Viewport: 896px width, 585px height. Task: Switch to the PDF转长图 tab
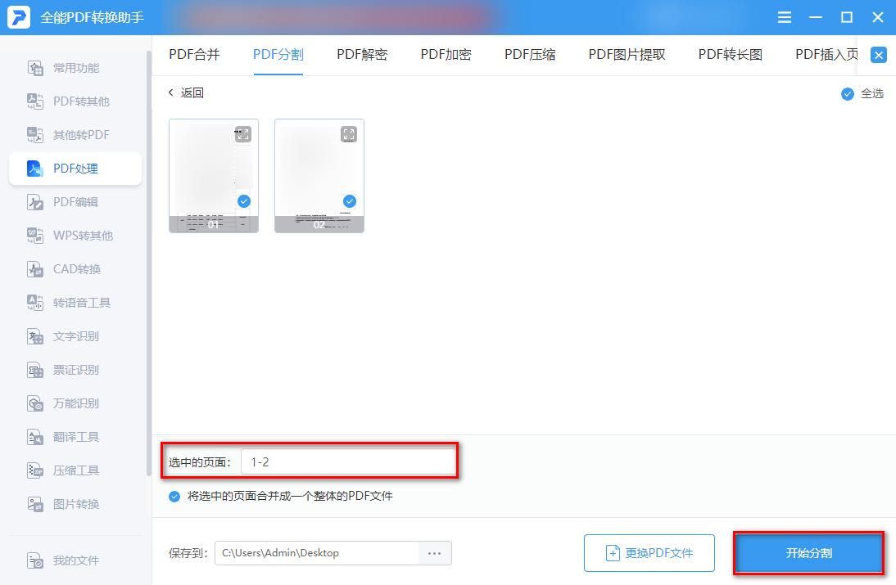coord(731,55)
